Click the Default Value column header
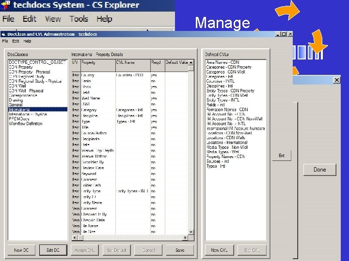Screen dimensions: 349x261 click(x=177, y=65)
